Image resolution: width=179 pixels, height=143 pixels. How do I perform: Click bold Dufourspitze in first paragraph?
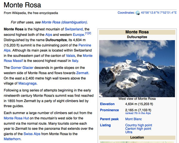coord(56,40)
